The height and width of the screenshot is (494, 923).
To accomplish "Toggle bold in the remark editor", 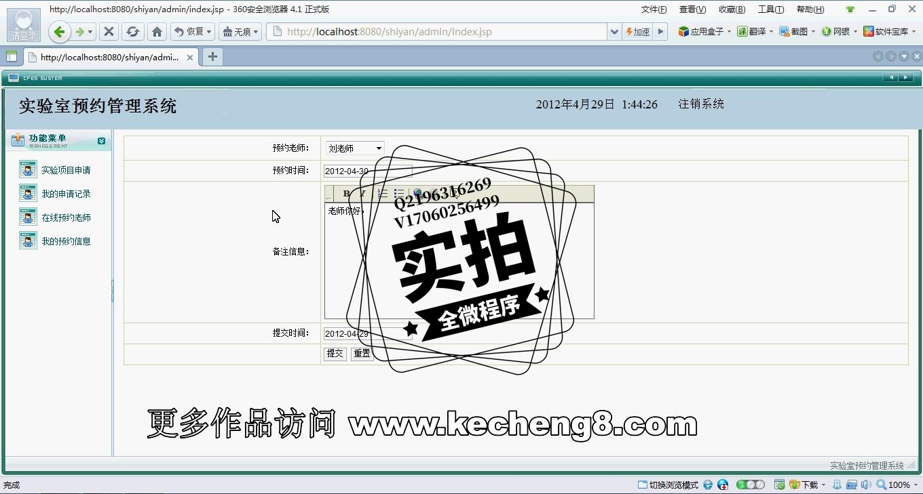I will pyautogui.click(x=347, y=194).
